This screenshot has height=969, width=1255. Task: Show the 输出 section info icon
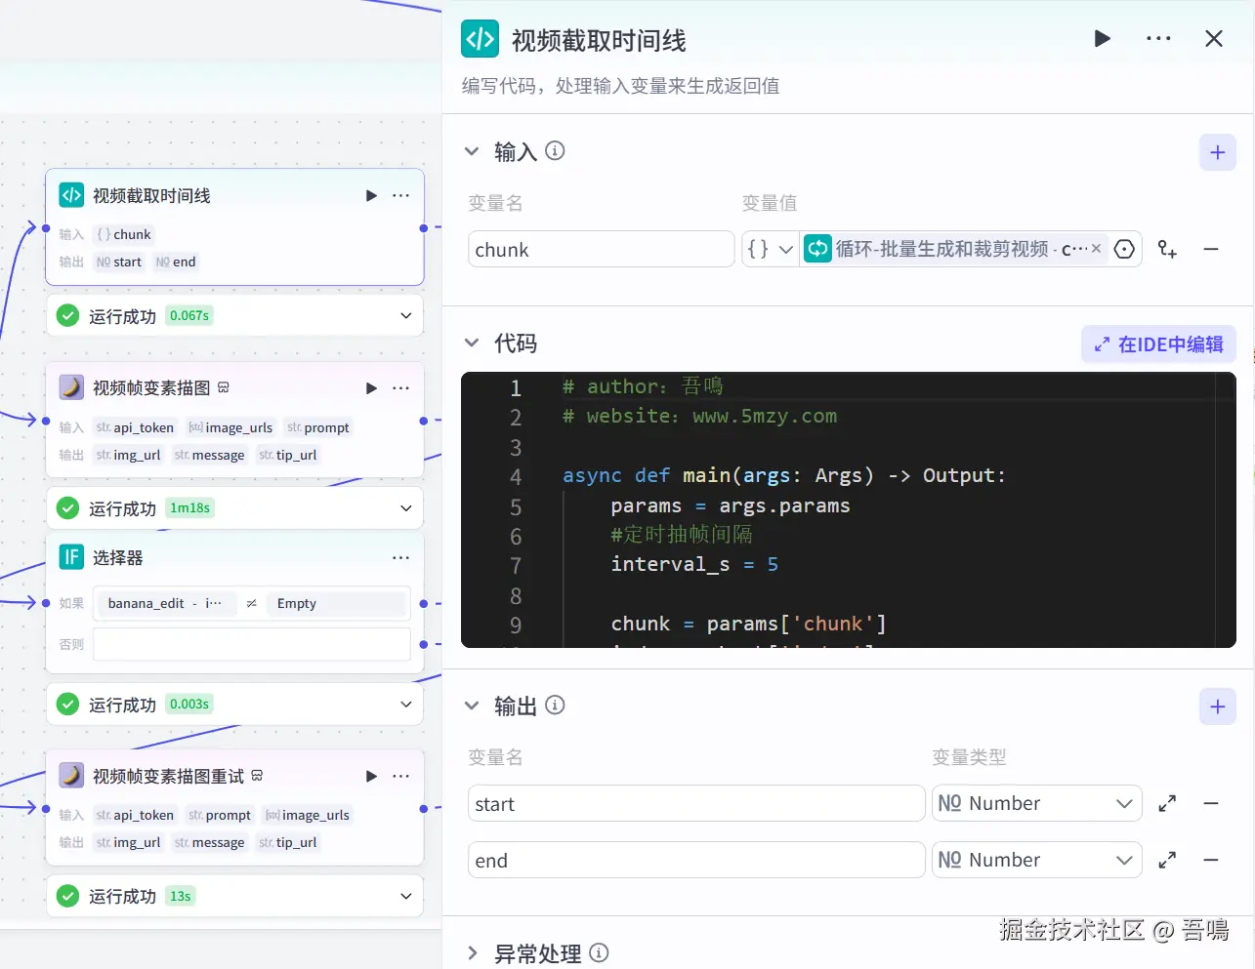point(555,705)
